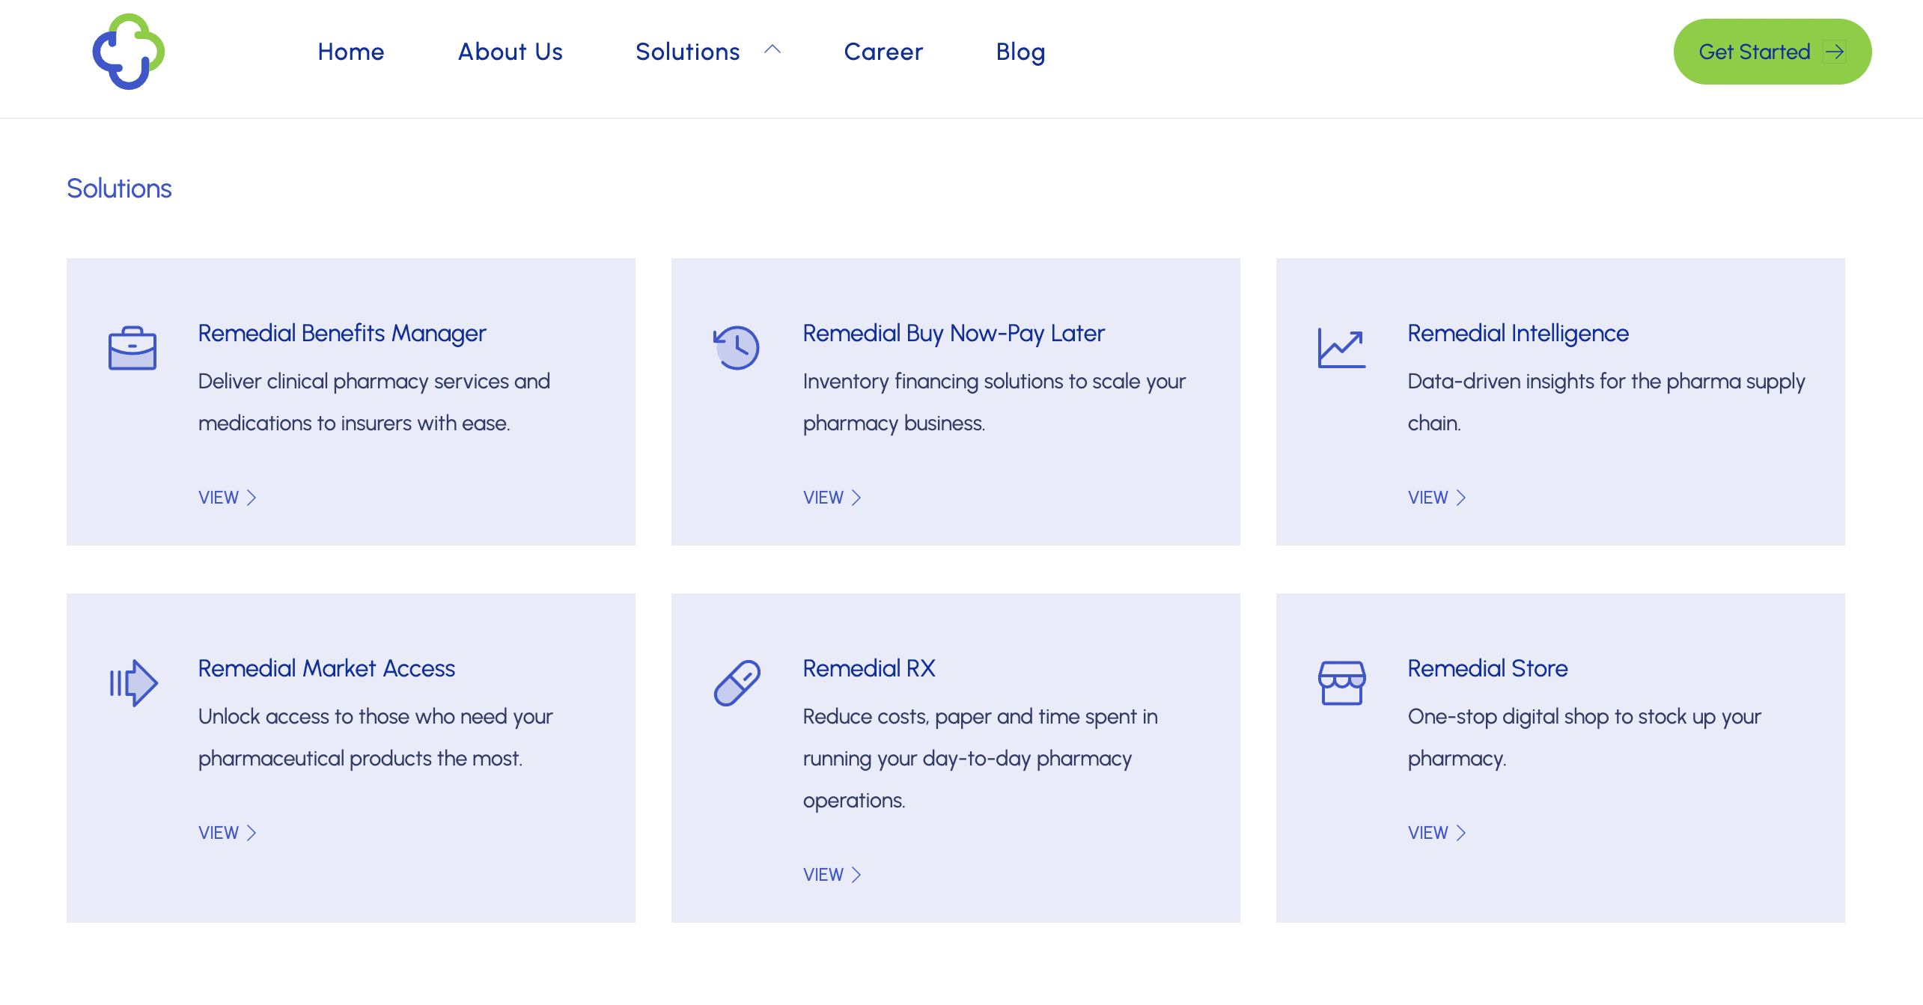Viewport: 1923px width, 1005px height.
Task: Click the arrow icon for Market Access
Action: (x=132, y=682)
